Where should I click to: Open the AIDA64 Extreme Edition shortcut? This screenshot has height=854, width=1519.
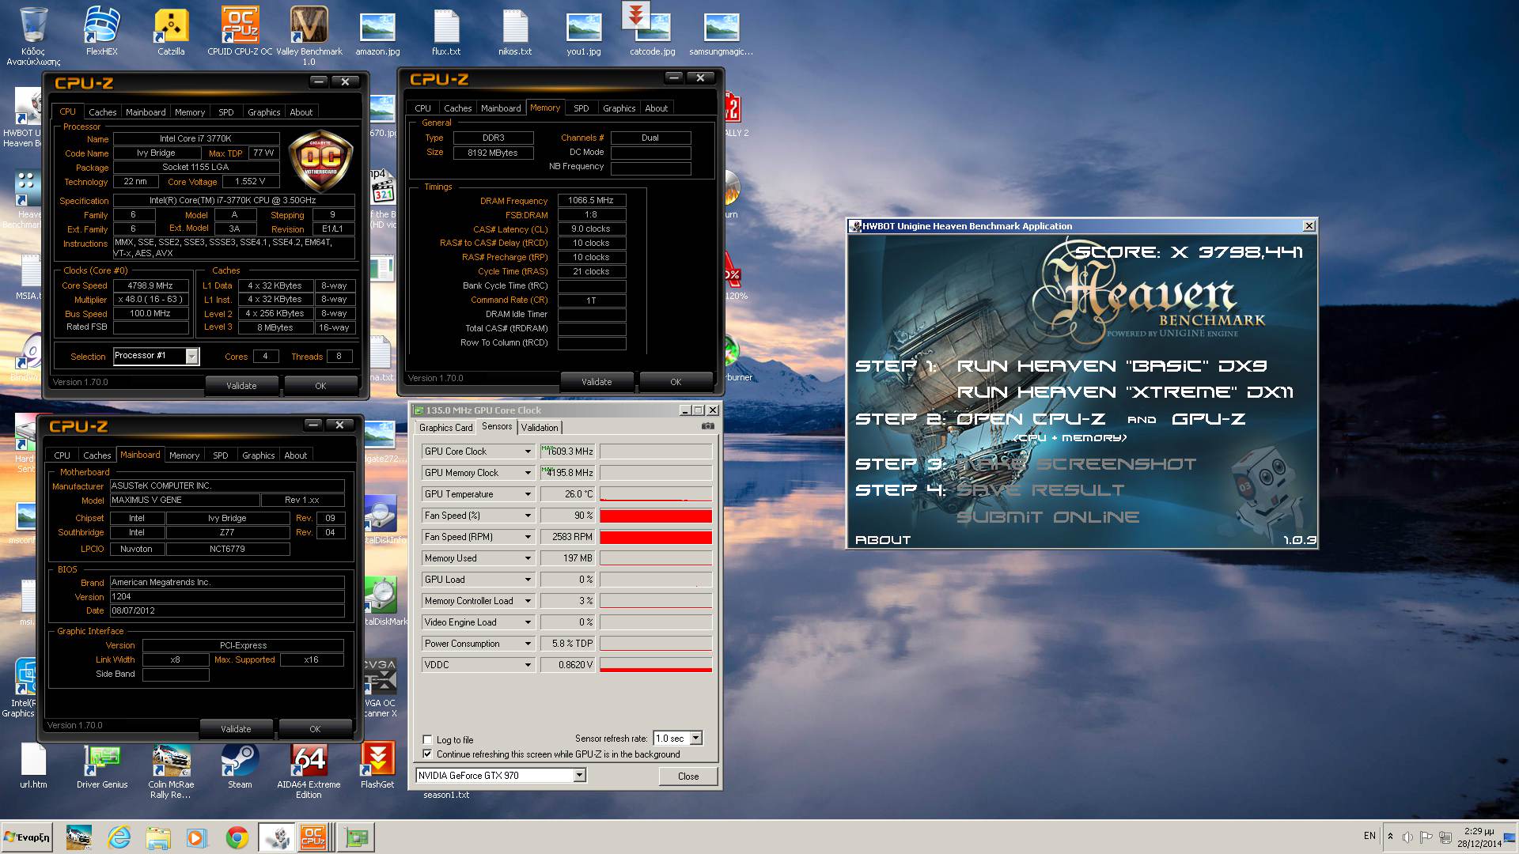pyautogui.click(x=309, y=771)
